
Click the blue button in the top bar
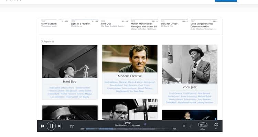pyautogui.click(x=226, y=1)
